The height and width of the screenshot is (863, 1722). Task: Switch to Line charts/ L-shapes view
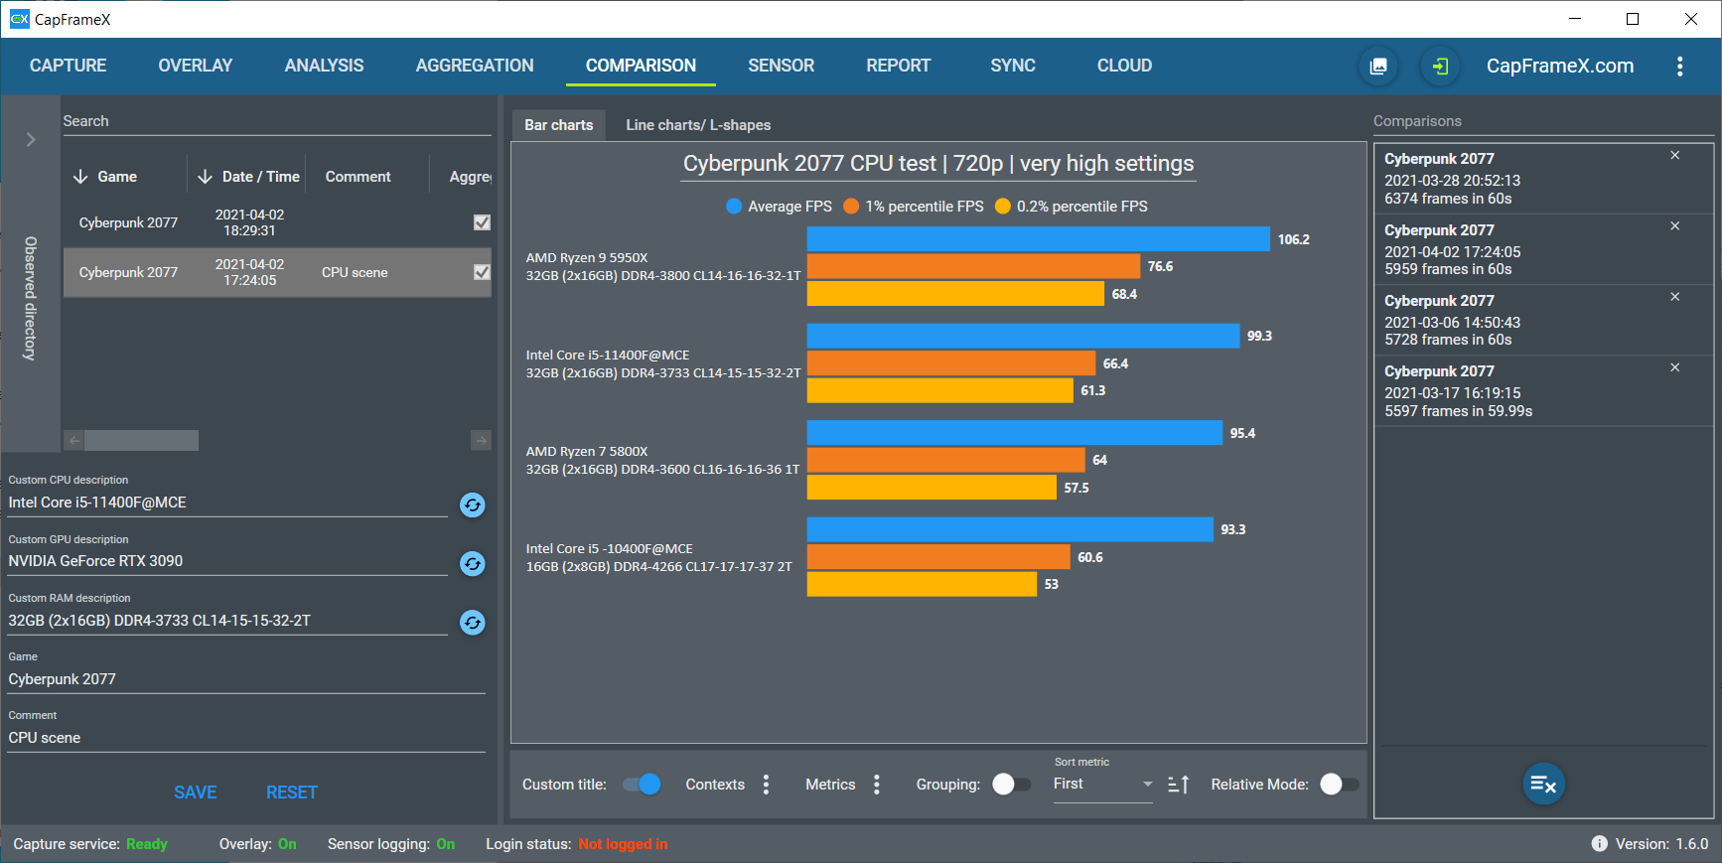pos(698,125)
